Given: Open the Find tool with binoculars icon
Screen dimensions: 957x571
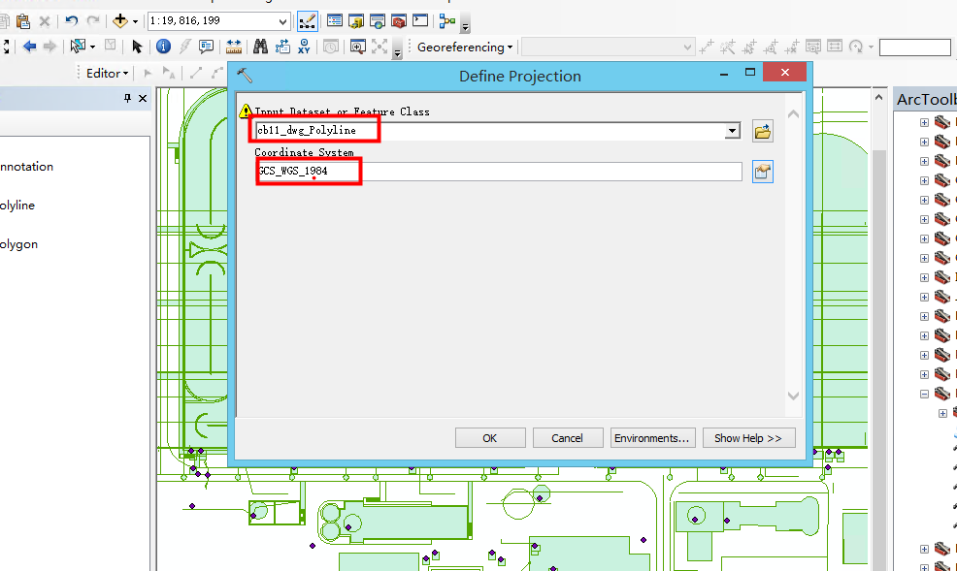Looking at the screenshot, I should point(260,47).
